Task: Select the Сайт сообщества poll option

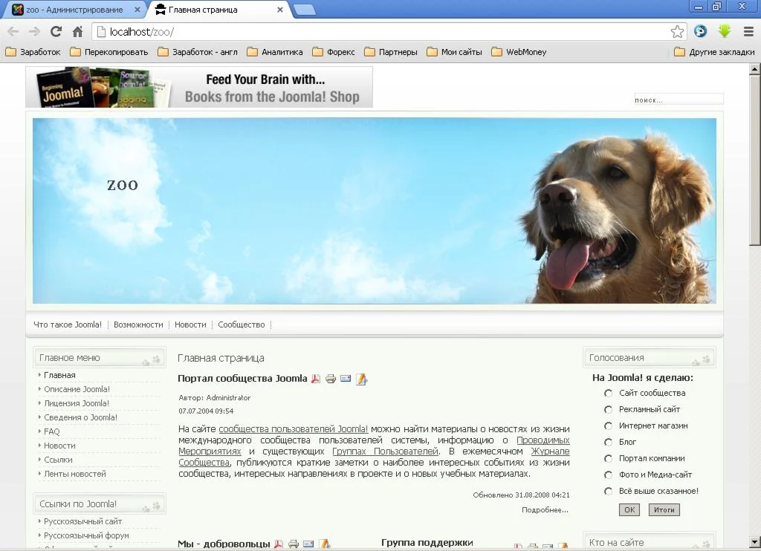Action: click(x=608, y=394)
